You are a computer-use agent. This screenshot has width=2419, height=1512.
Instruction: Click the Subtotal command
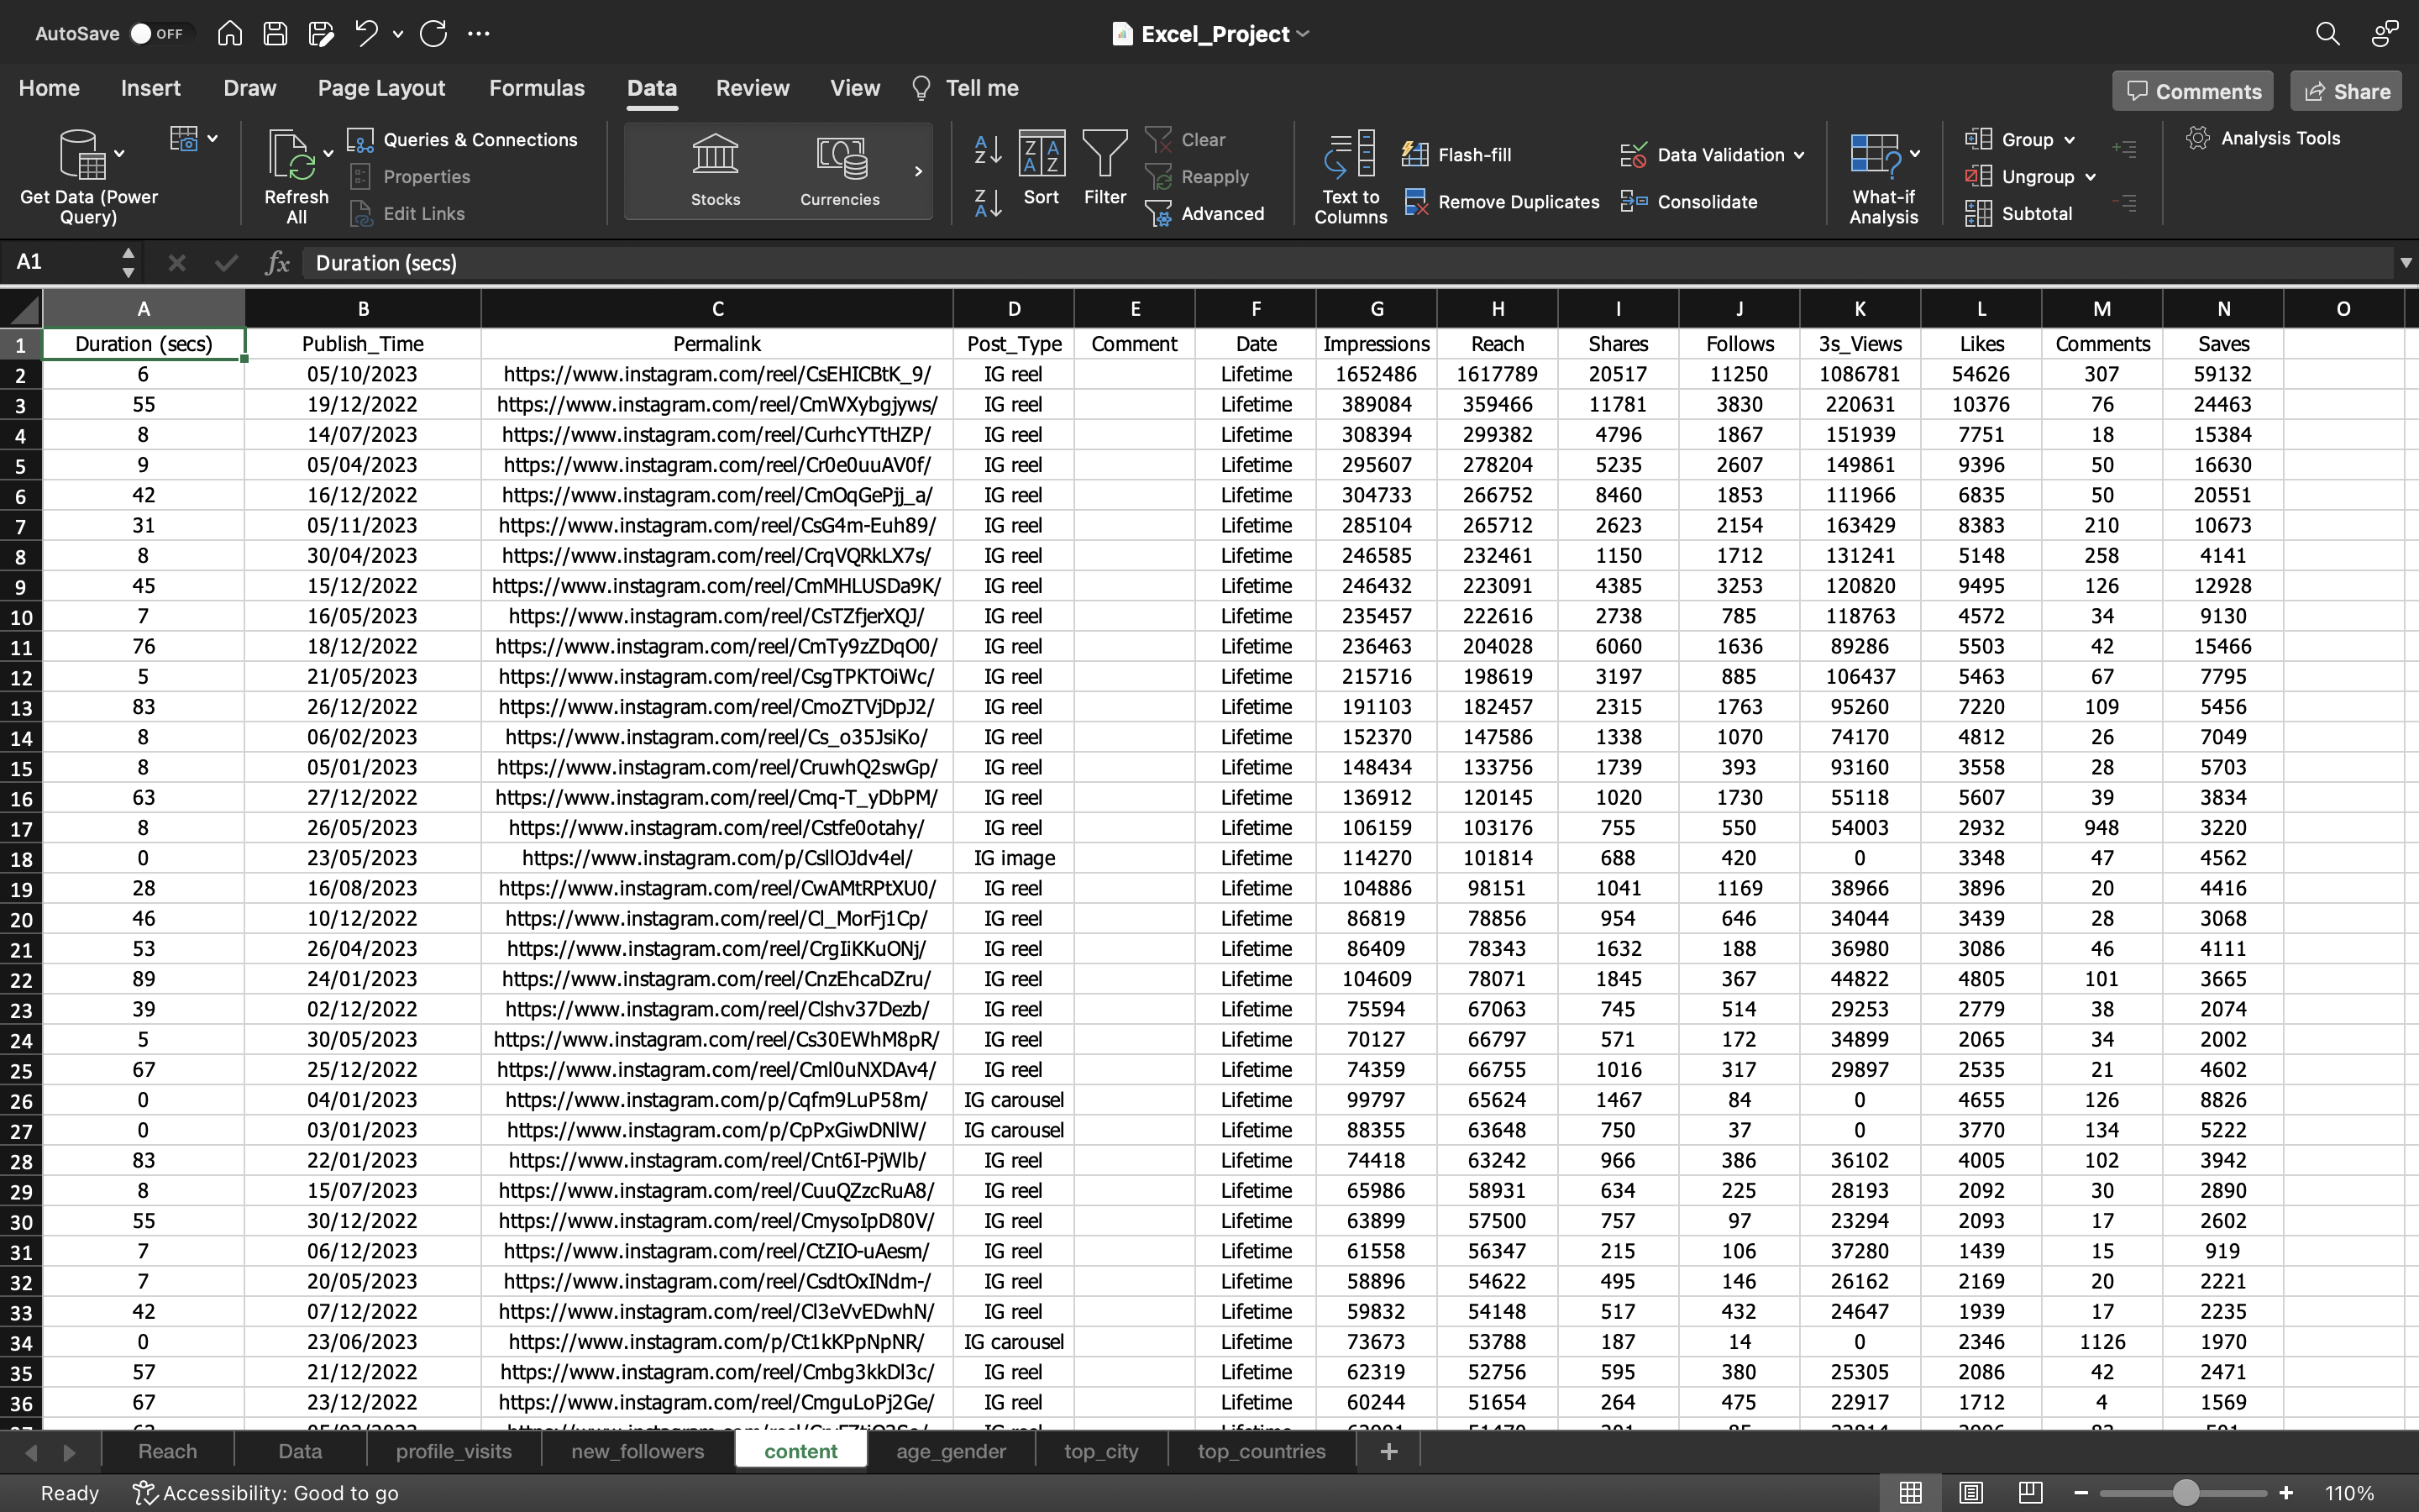tap(2019, 214)
